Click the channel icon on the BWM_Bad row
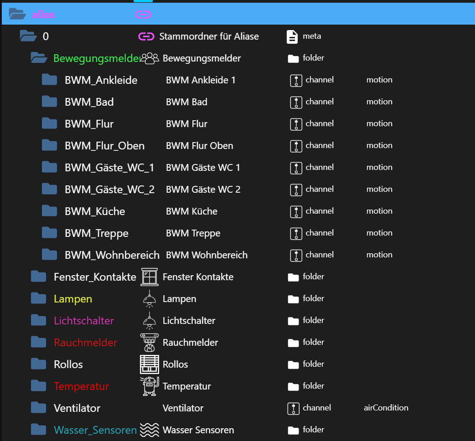475x441 pixels. 296,102
